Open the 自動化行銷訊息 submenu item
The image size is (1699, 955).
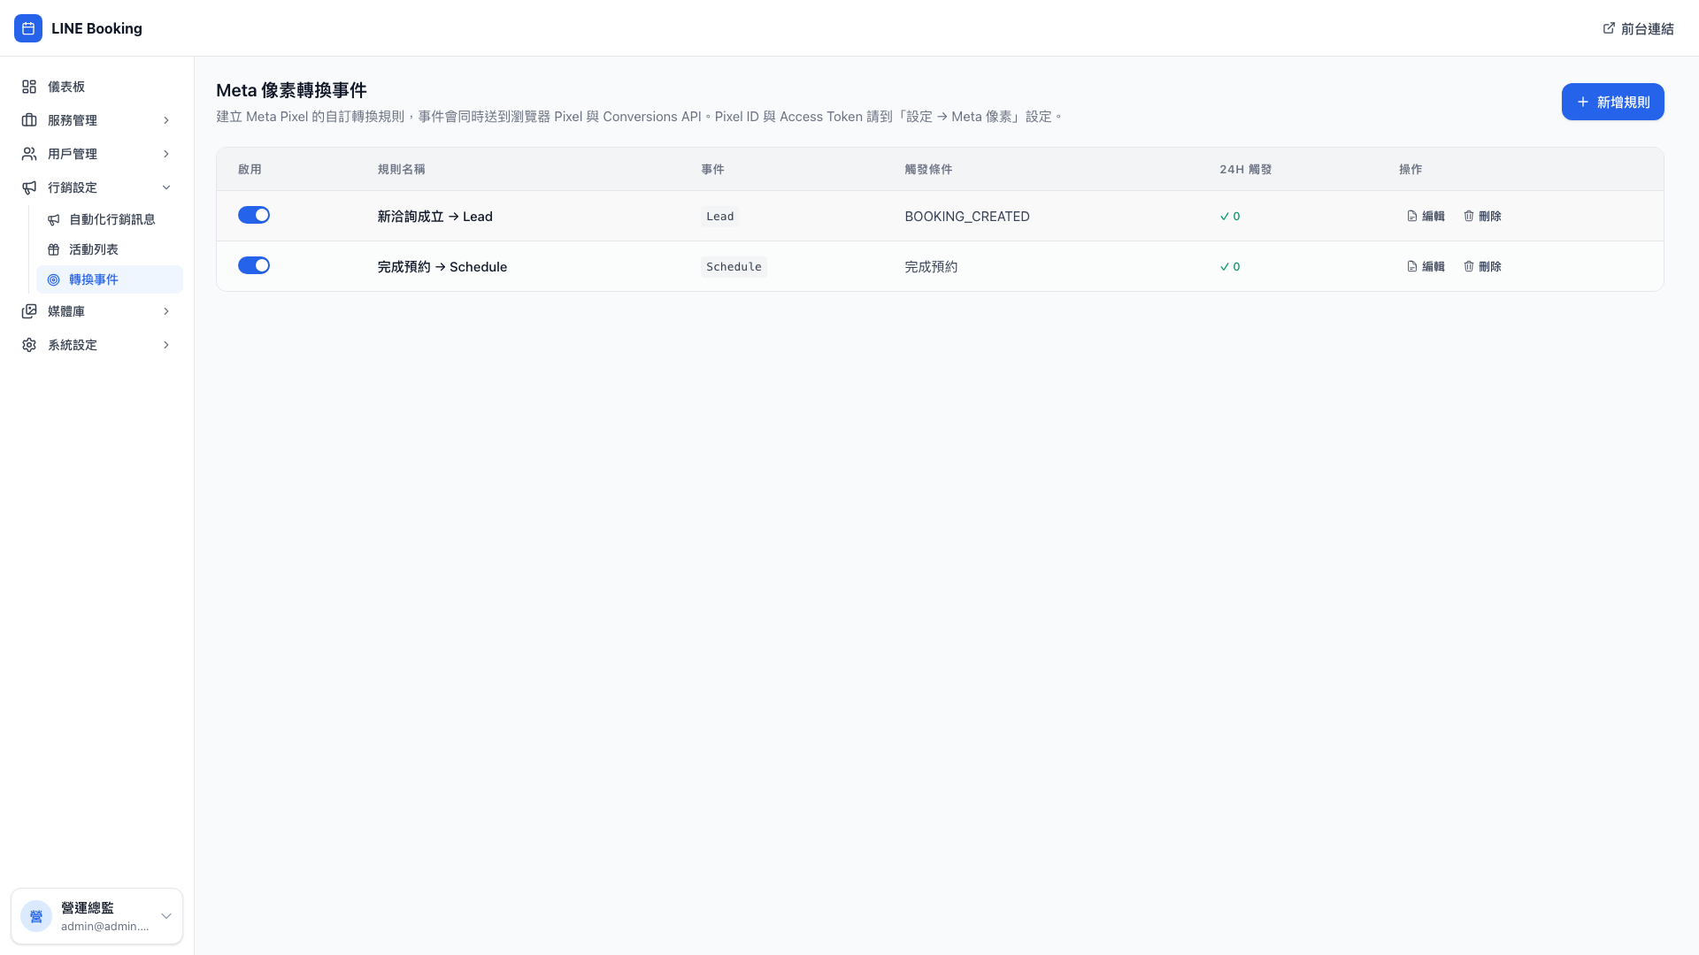click(x=110, y=219)
